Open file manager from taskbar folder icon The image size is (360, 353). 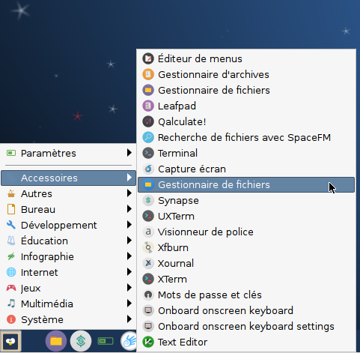(56, 341)
